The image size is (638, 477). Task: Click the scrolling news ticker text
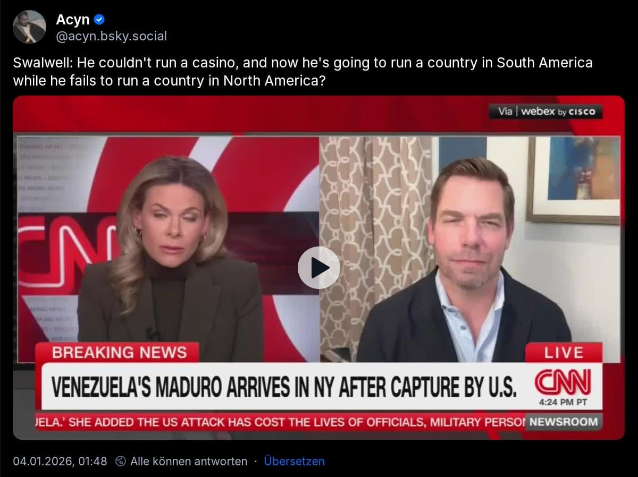pos(281,422)
